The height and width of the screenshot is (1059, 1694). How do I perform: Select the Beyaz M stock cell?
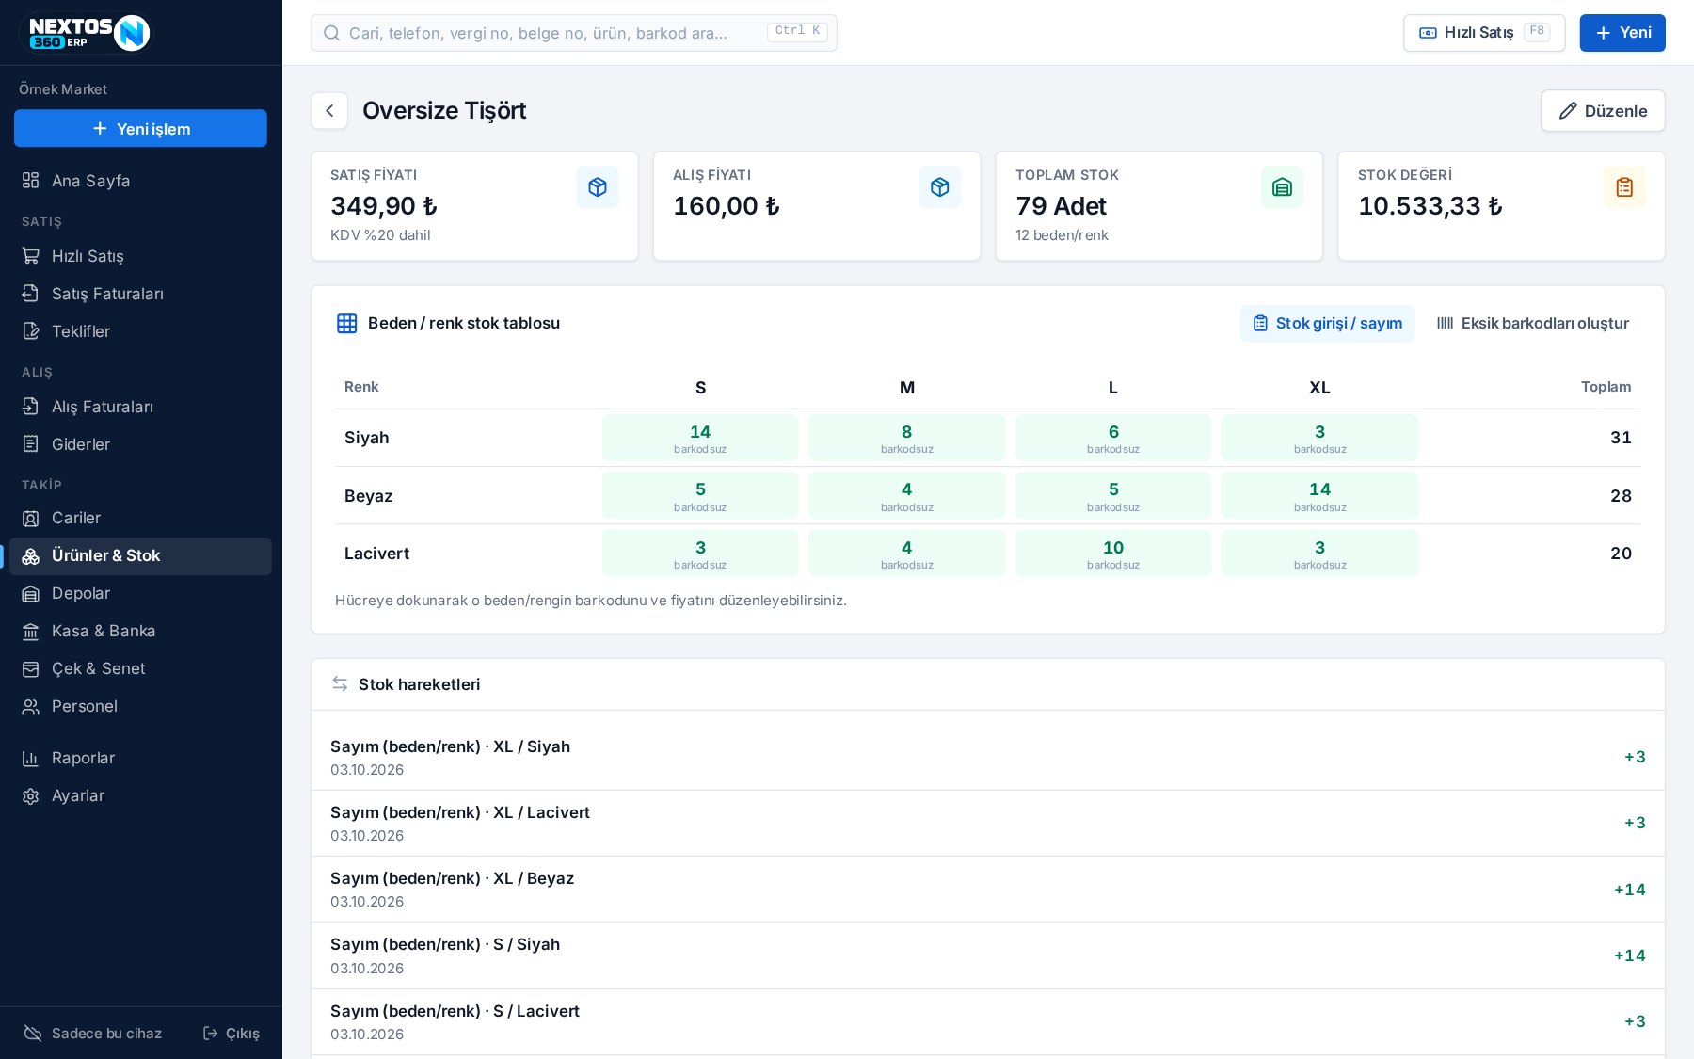pyautogui.click(x=907, y=495)
